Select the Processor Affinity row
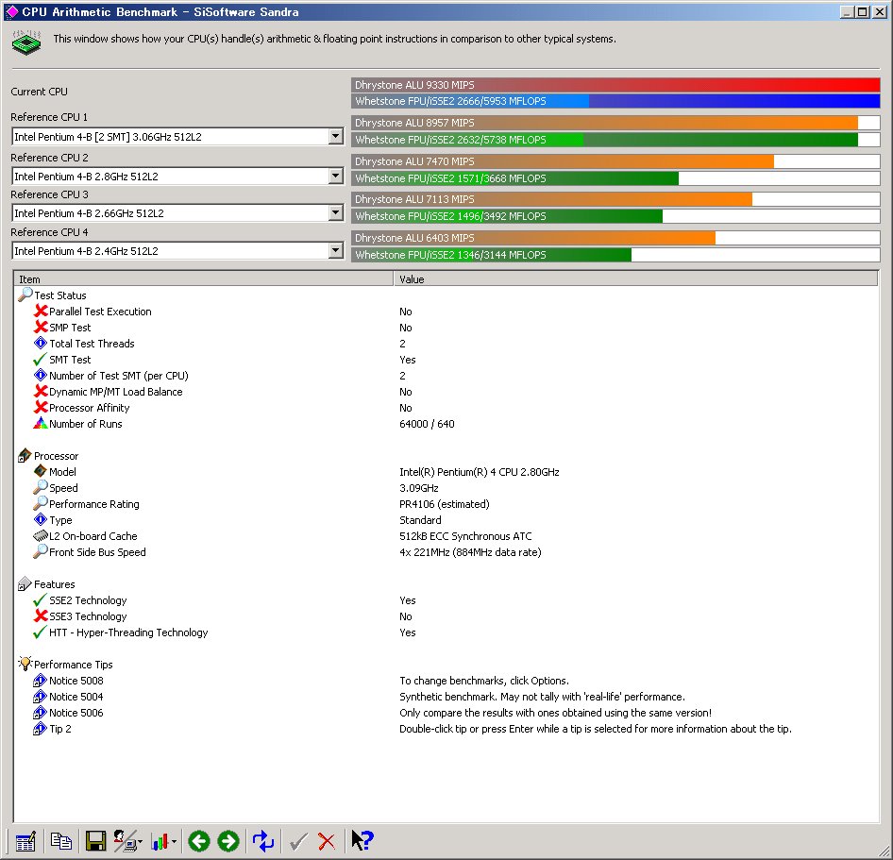Viewport: 893px width, 860px height. tap(446, 407)
